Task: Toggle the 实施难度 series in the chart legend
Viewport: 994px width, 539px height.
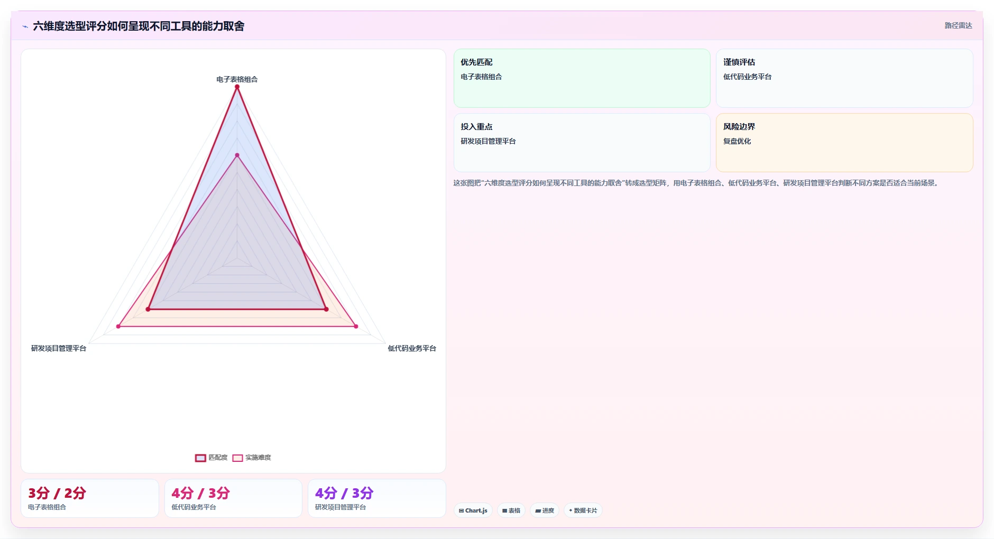Action: (x=252, y=458)
